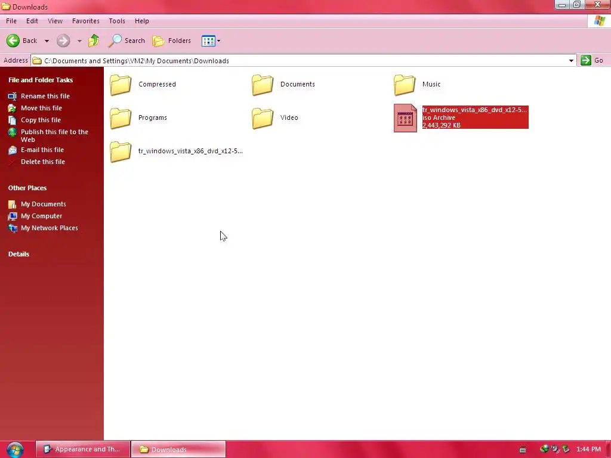611x458 pixels.
Task: Open Back history dropdown arrow
Action: tap(47, 41)
